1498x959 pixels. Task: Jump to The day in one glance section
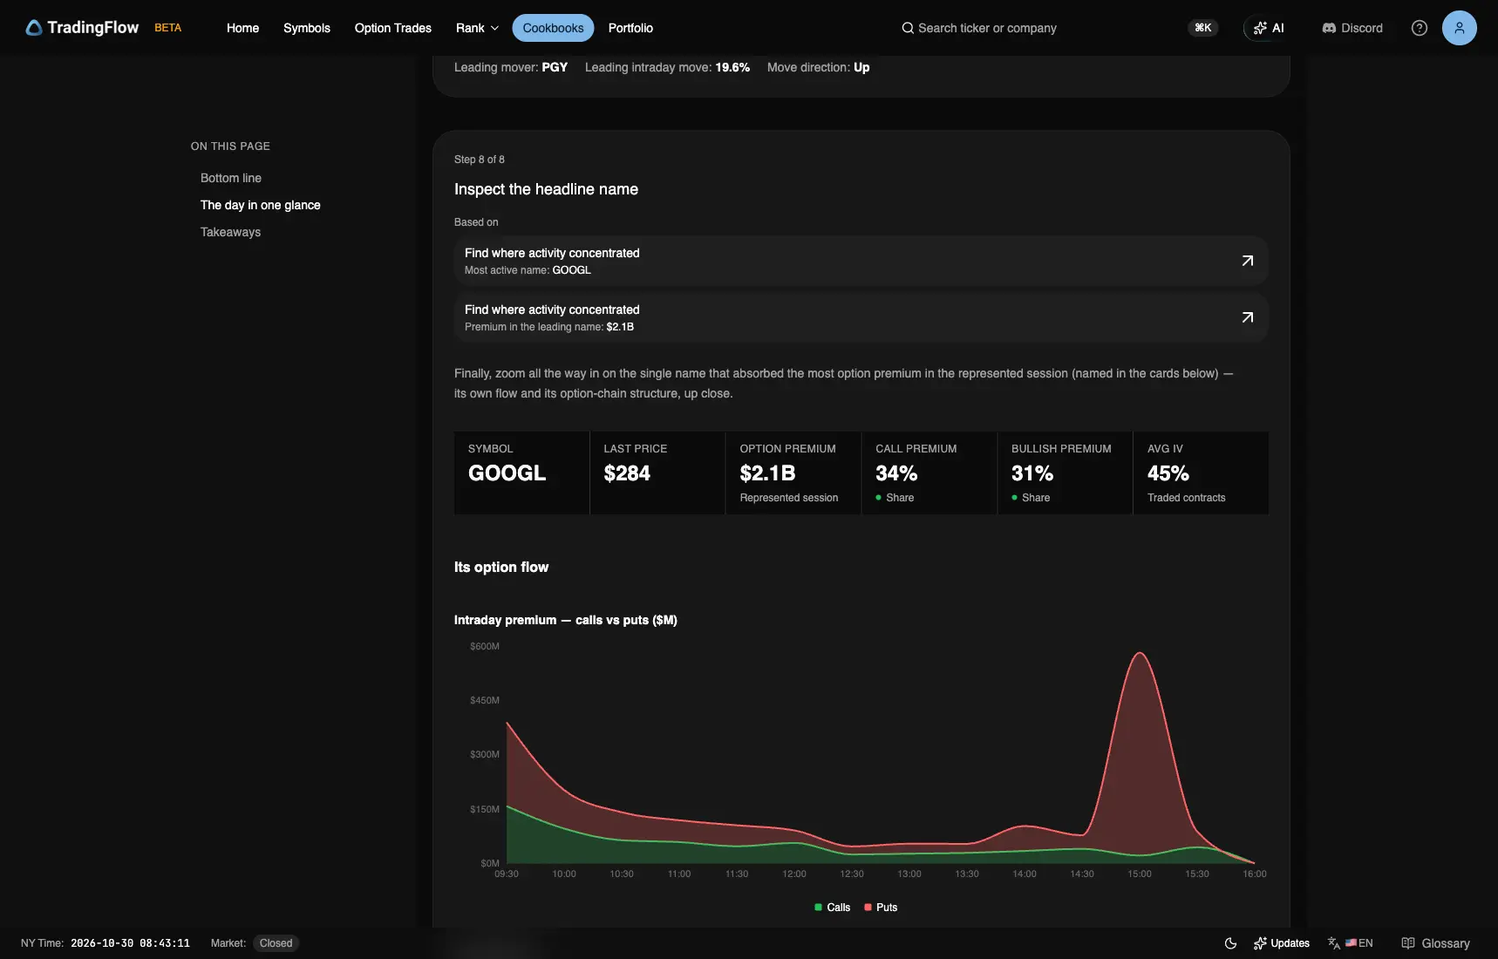(x=261, y=205)
